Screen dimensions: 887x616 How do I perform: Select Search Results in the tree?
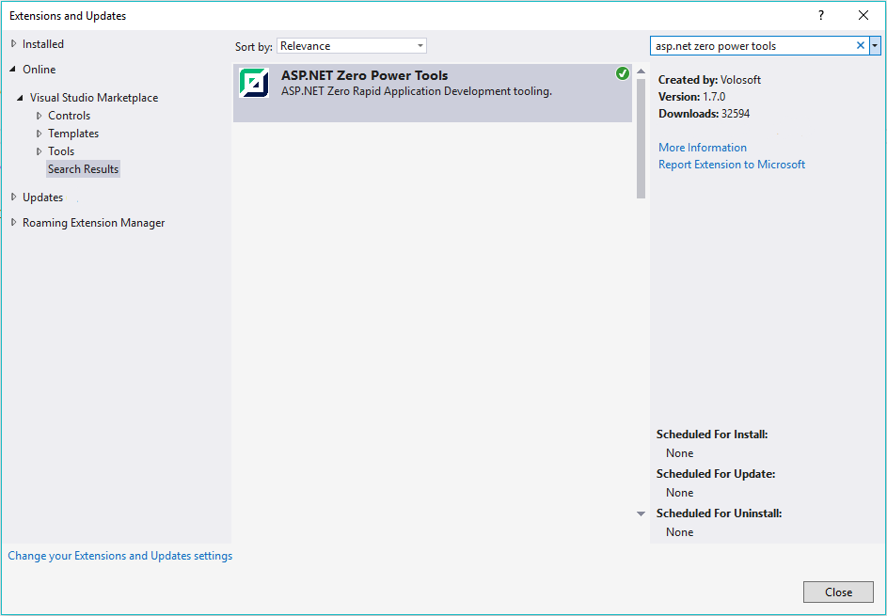click(83, 169)
